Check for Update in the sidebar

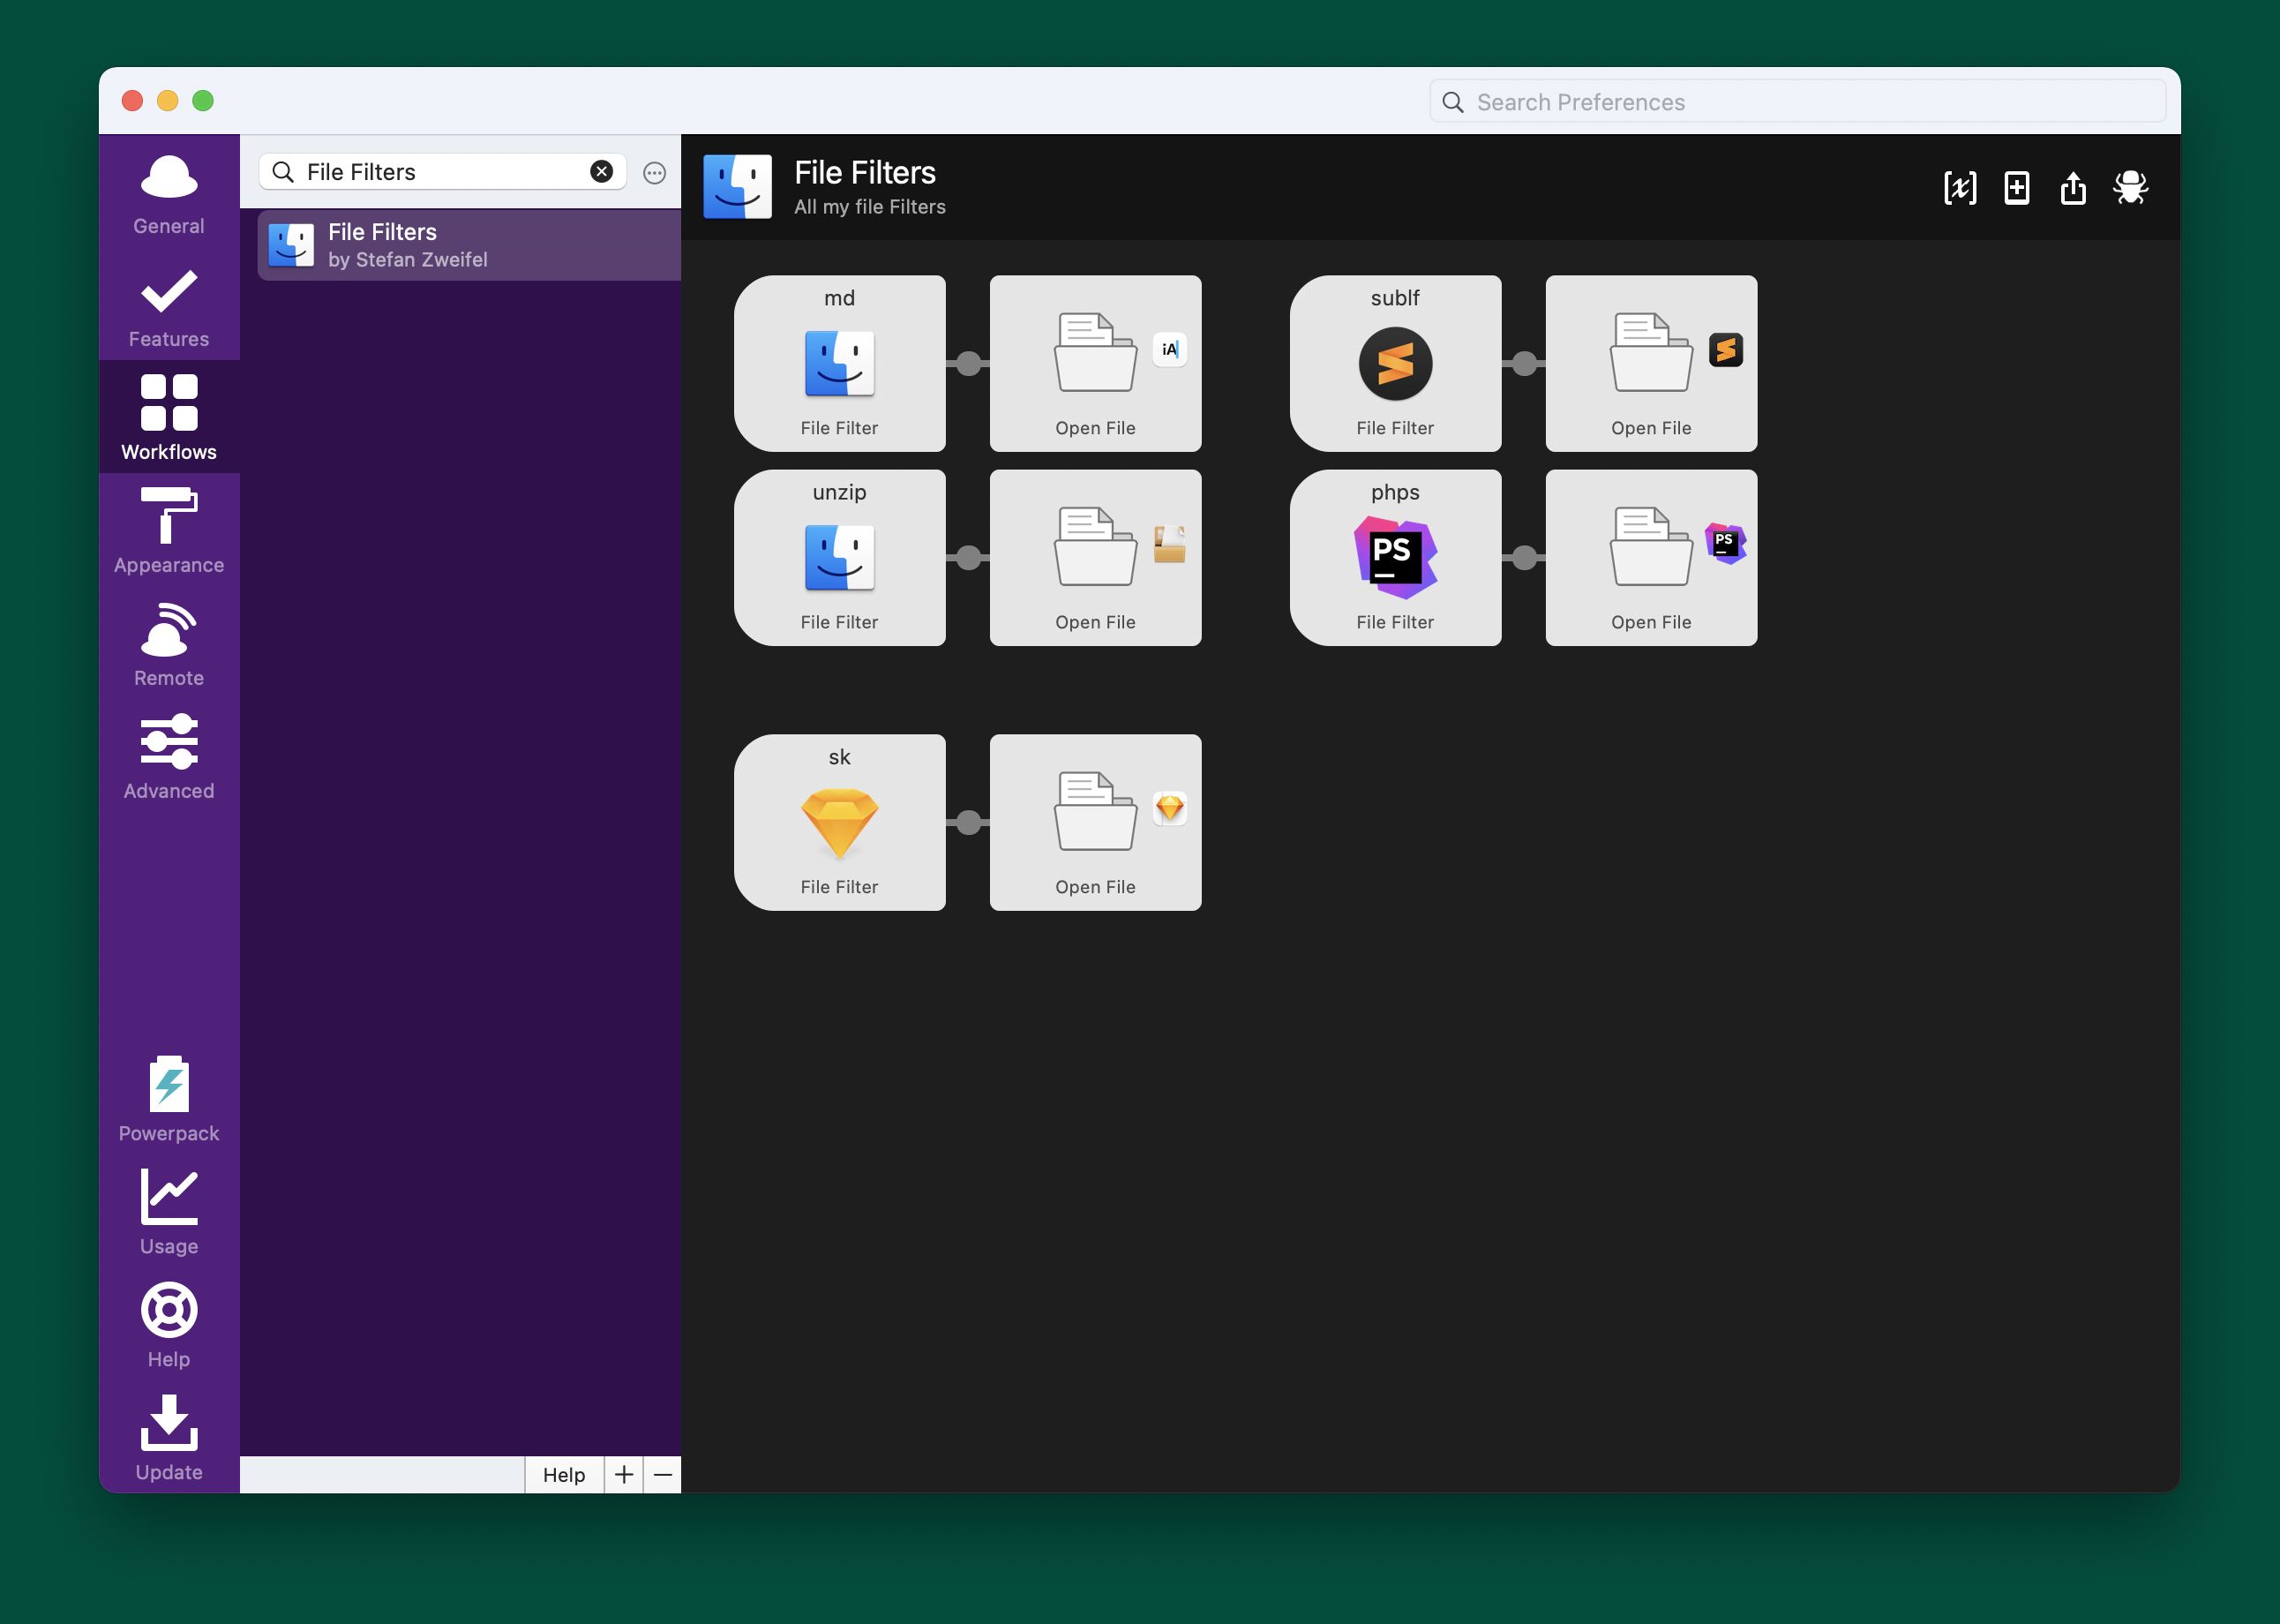point(168,1438)
